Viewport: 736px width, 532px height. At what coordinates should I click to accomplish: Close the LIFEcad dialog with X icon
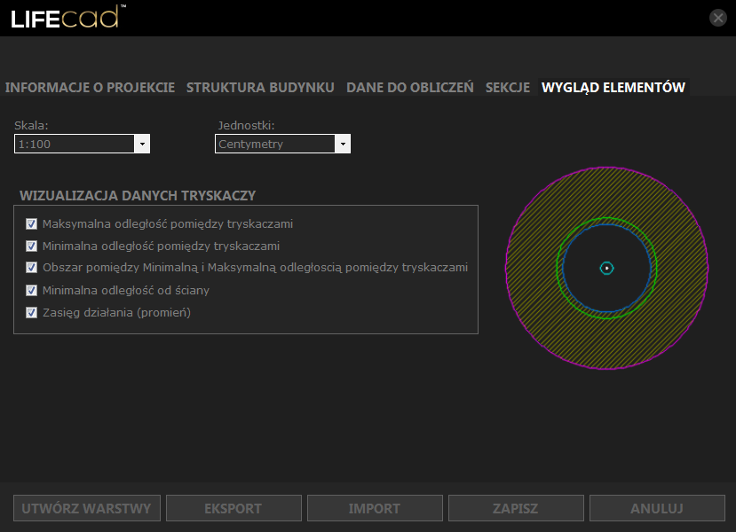718,18
